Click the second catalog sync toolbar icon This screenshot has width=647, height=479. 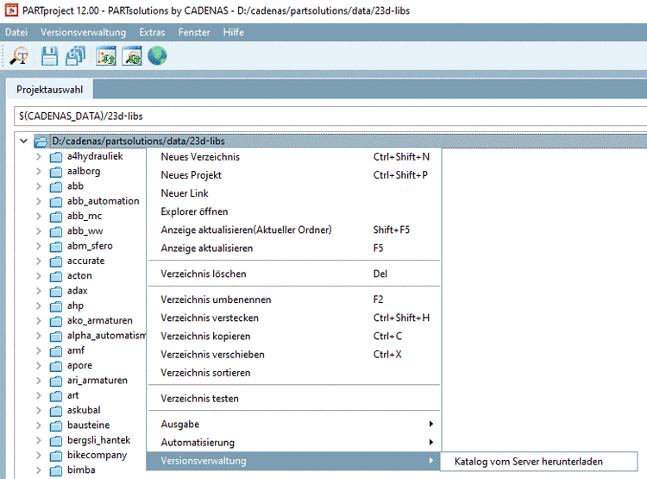[x=132, y=56]
